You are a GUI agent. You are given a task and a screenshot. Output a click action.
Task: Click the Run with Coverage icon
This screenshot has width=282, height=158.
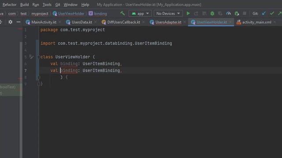[220, 14]
